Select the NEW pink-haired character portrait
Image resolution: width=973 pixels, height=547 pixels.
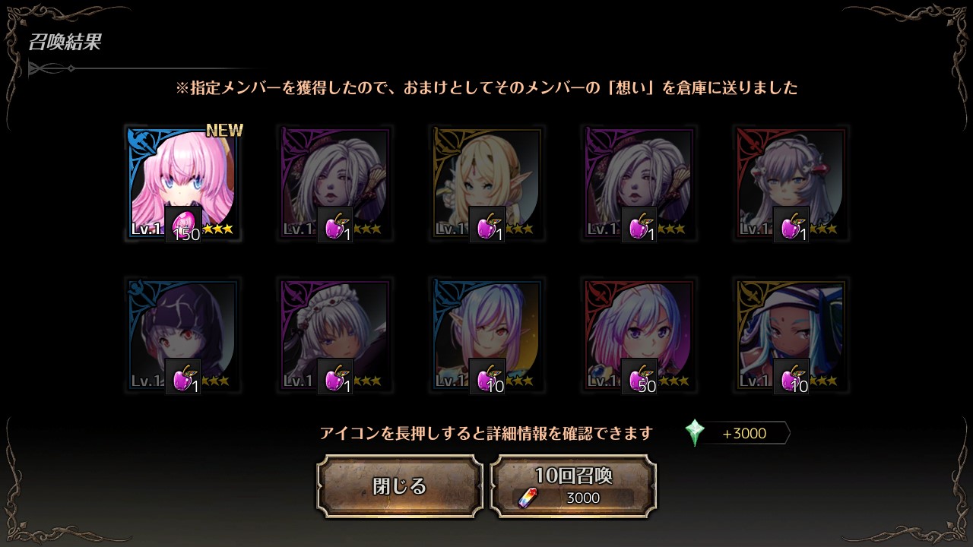[x=183, y=183]
